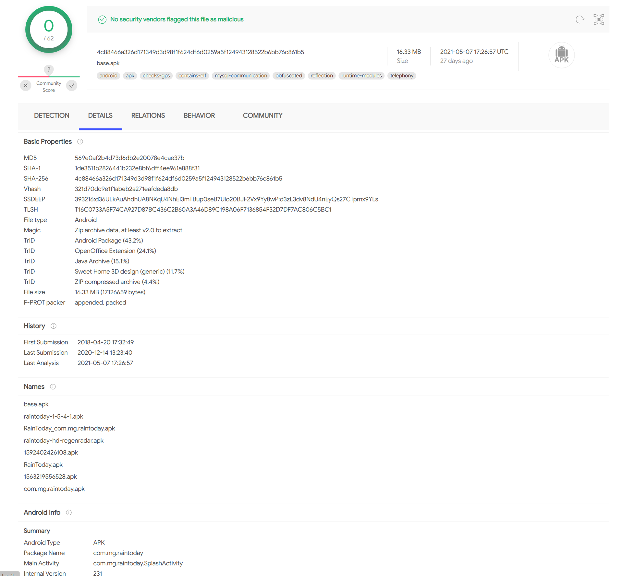The image size is (623, 576).
Task: Click F-PROT packer value appended, packed
Action: point(100,303)
